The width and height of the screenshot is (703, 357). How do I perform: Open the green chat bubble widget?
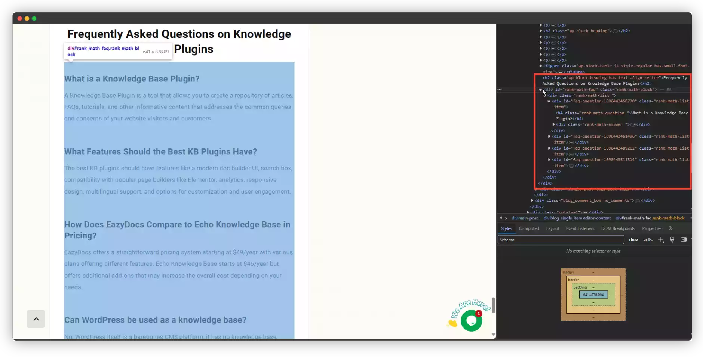[471, 321]
